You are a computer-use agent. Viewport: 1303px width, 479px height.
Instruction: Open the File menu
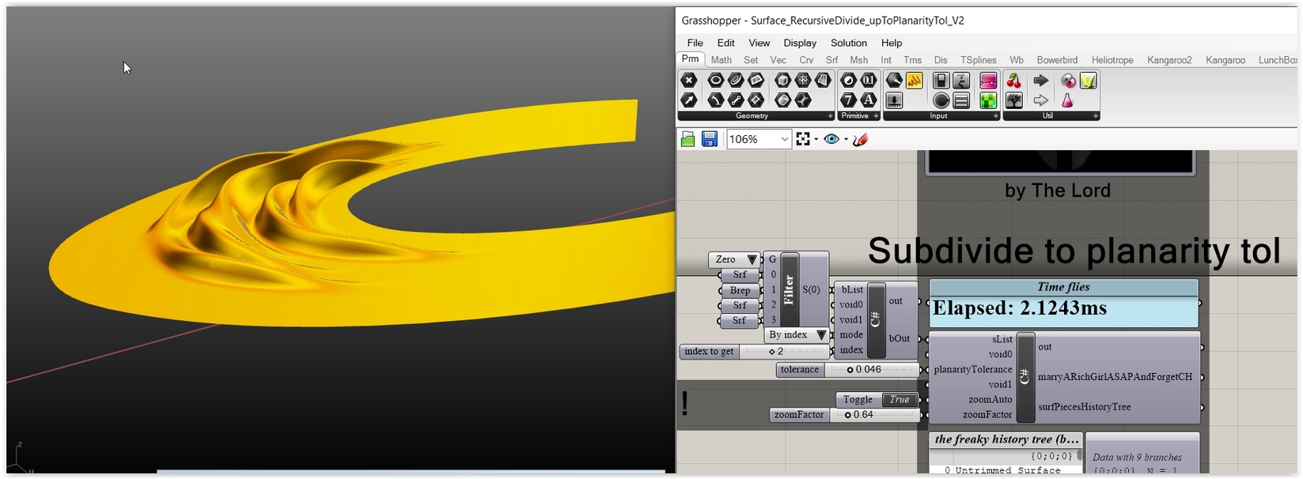click(x=695, y=43)
